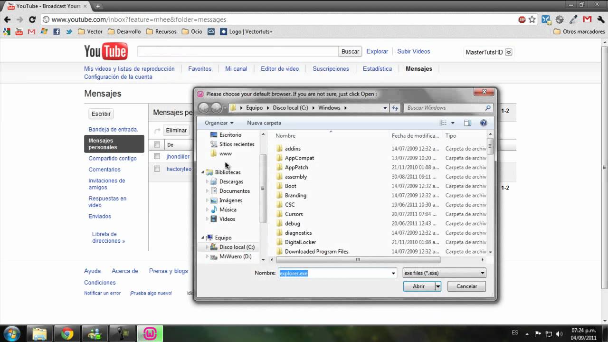
Task: Select the DigitalLocker folder
Action: [x=300, y=242]
